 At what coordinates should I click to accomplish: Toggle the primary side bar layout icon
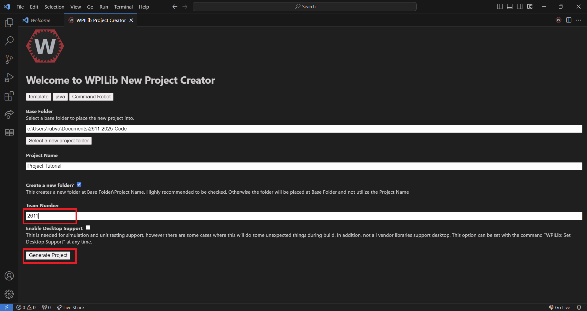[x=500, y=7]
